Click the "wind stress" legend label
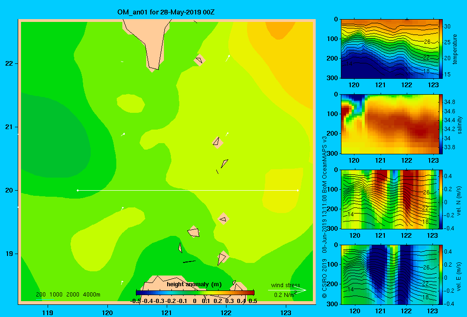Viewport: 467px width, 317px height. pyautogui.click(x=286, y=285)
